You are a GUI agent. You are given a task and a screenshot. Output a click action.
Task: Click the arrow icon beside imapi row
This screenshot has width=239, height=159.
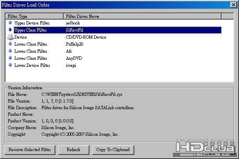[10, 65]
